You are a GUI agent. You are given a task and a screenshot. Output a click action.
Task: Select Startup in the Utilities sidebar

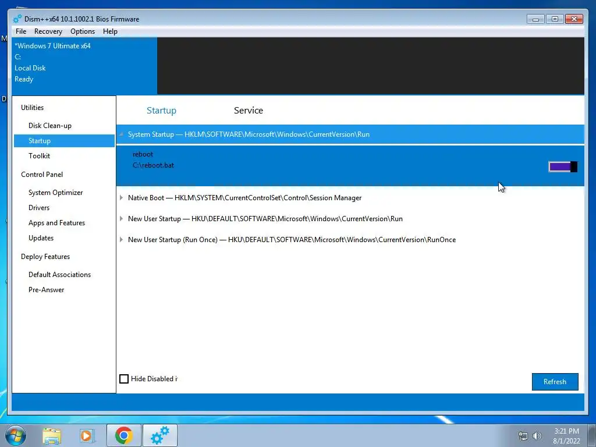[64, 141]
